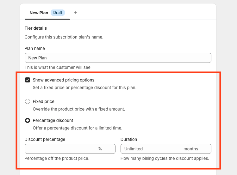
Task: Click the Plan name field label
Action: [x=35, y=48]
